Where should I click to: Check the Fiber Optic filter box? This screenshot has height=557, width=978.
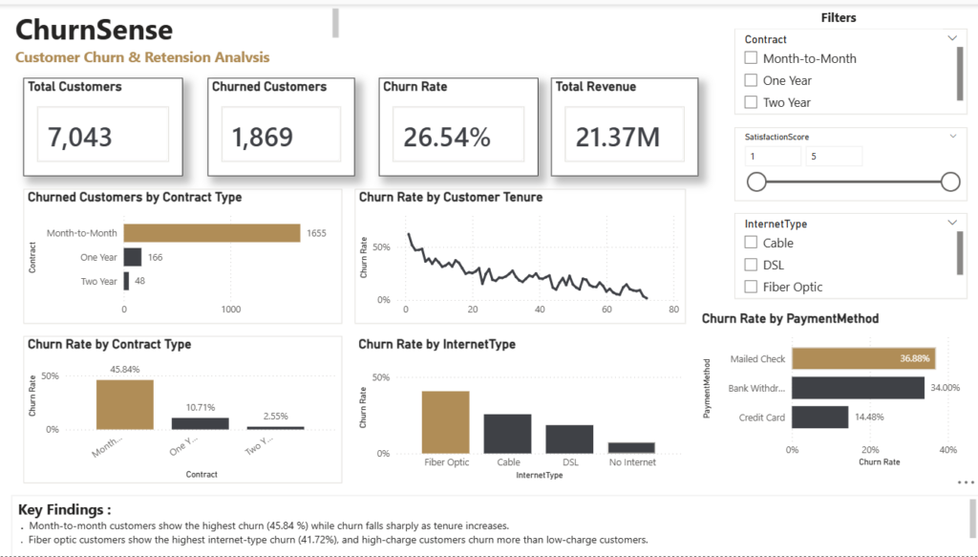[x=751, y=287]
